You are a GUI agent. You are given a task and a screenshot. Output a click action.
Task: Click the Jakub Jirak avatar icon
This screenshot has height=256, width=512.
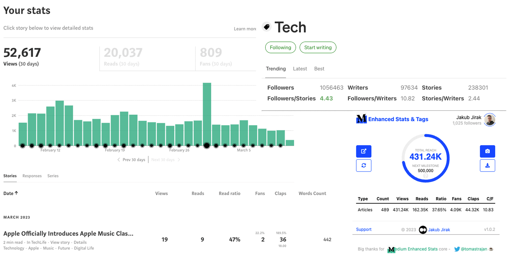point(490,120)
